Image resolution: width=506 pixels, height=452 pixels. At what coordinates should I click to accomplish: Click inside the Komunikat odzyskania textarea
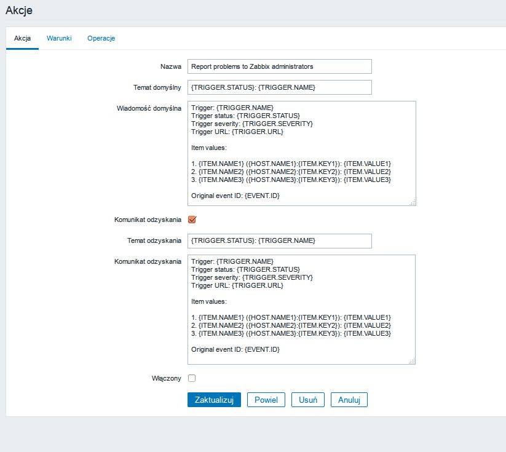coord(301,309)
